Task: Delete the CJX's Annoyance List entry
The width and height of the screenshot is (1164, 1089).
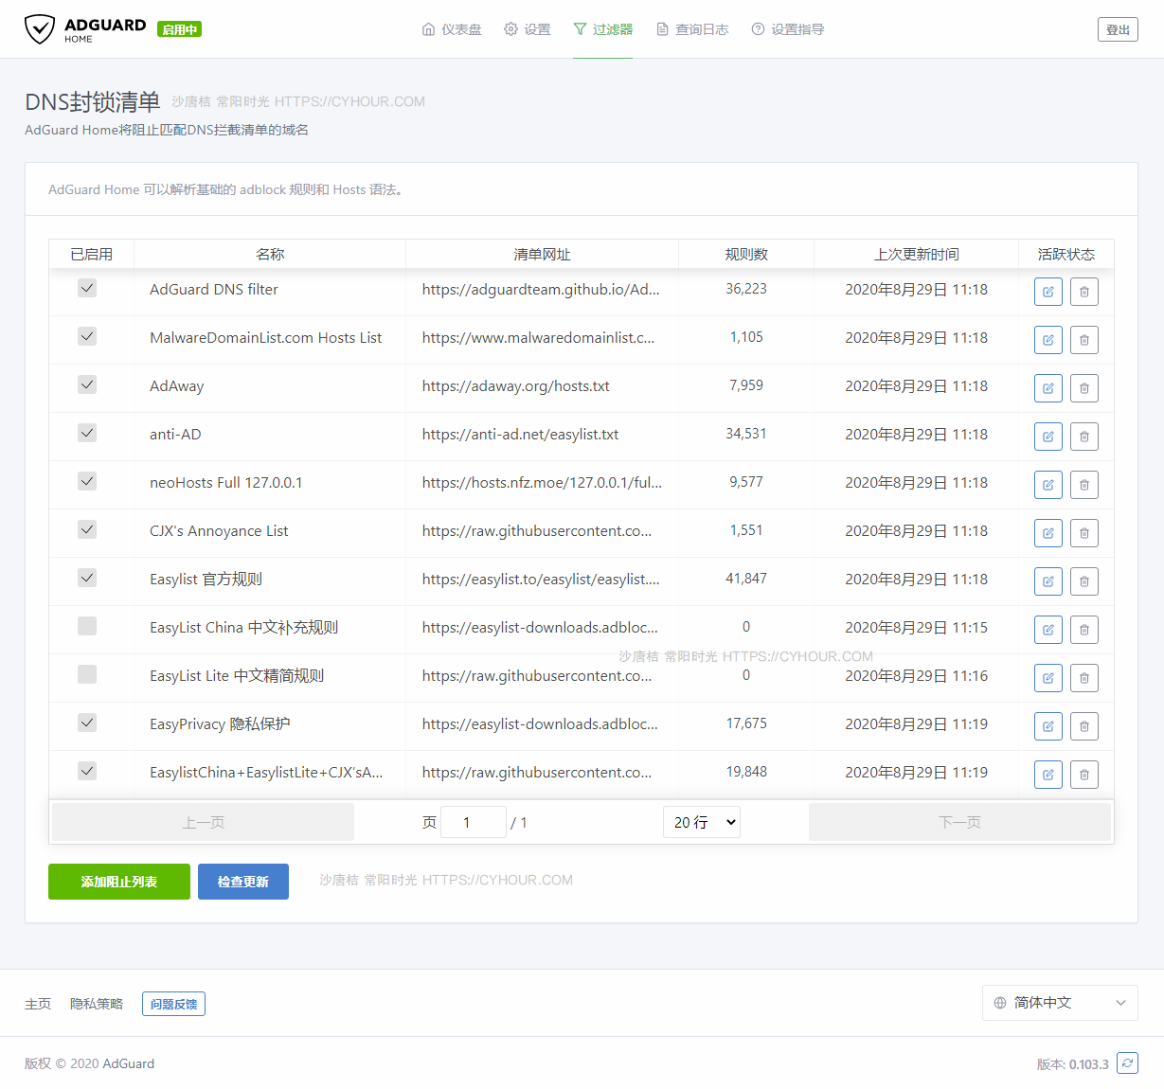Action: coord(1084,533)
